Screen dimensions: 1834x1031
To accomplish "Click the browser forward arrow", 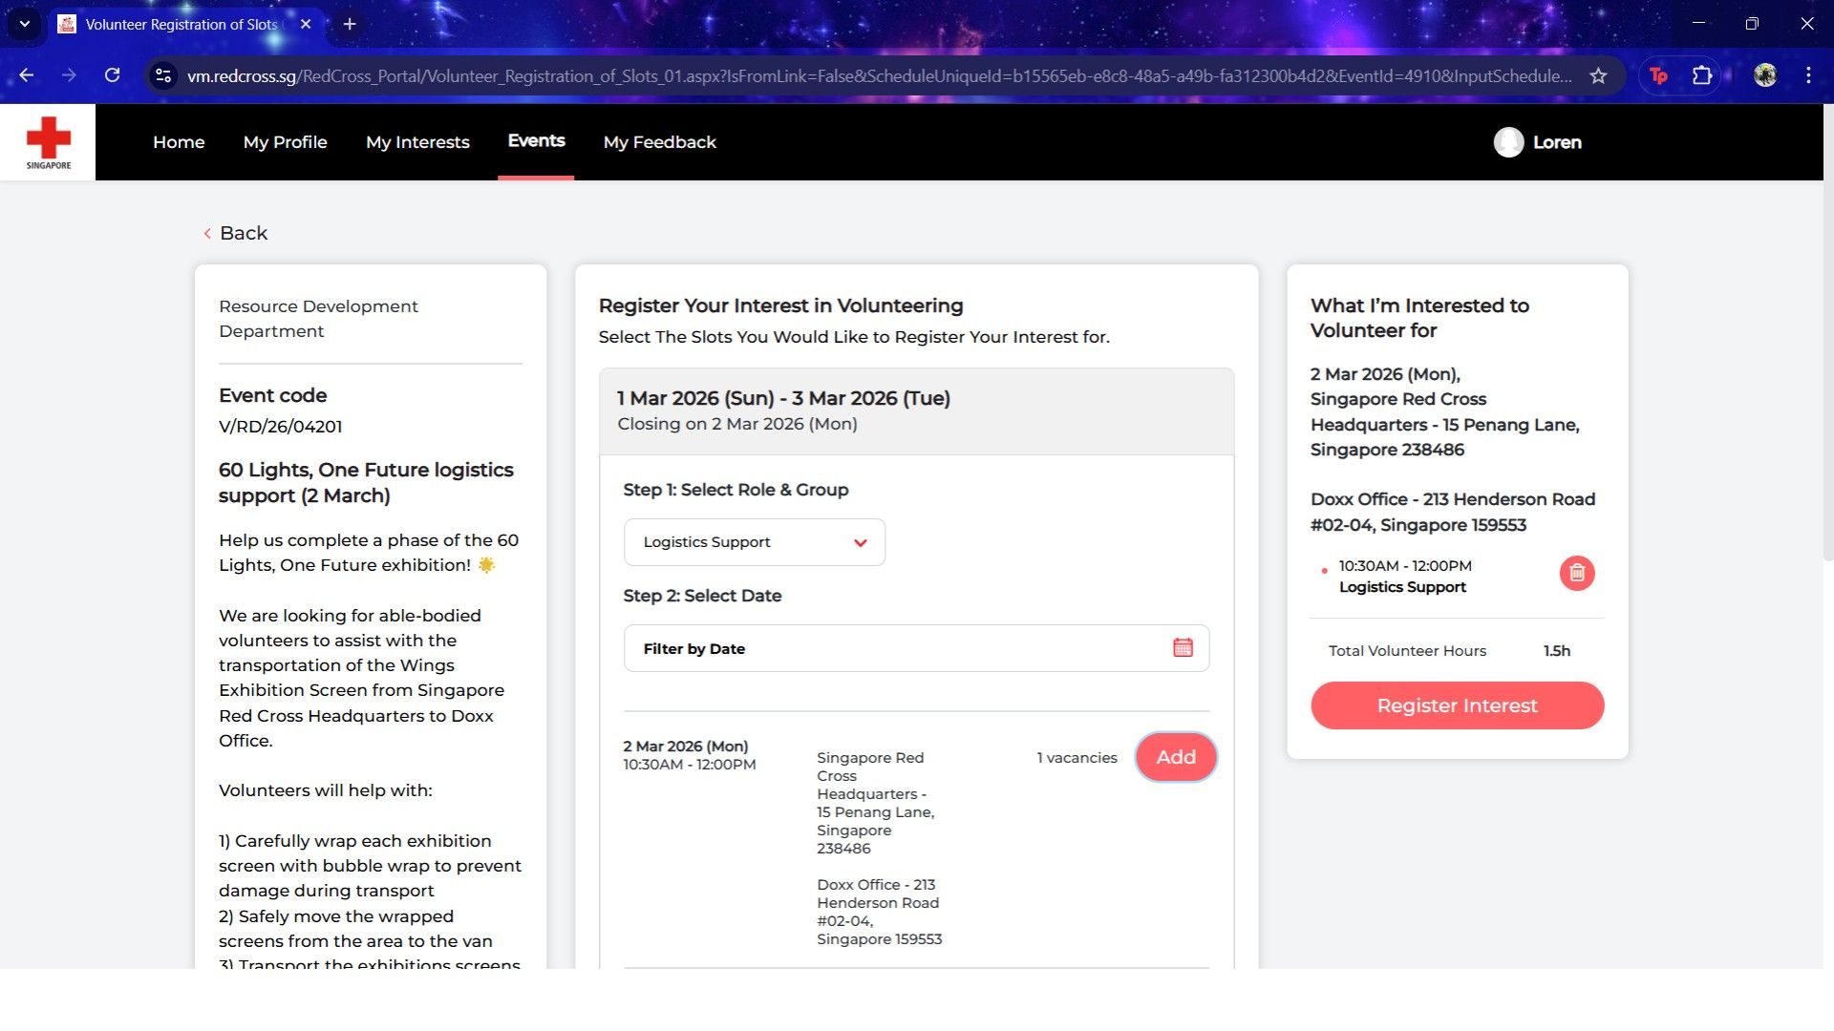I will click(69, 75).
